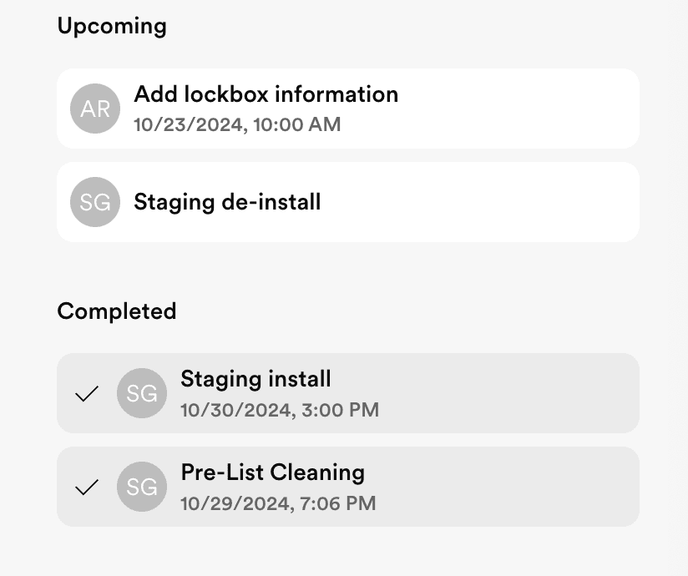688x576 pixels.
Task: Open the Staging de-install task card
Action: pyautogui.click(x=417, y=203)
